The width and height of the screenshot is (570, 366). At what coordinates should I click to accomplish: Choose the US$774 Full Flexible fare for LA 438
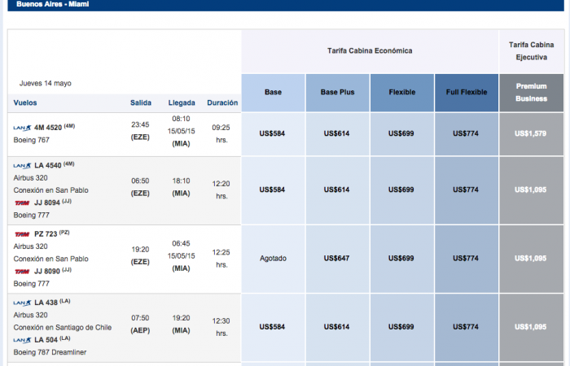pos(467,327)
